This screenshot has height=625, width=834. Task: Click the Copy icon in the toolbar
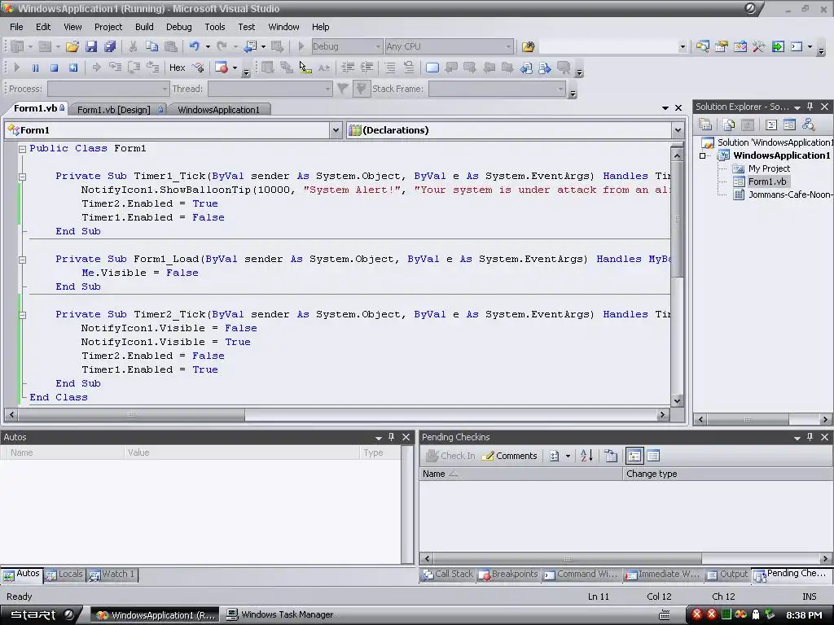click(151, 46)
